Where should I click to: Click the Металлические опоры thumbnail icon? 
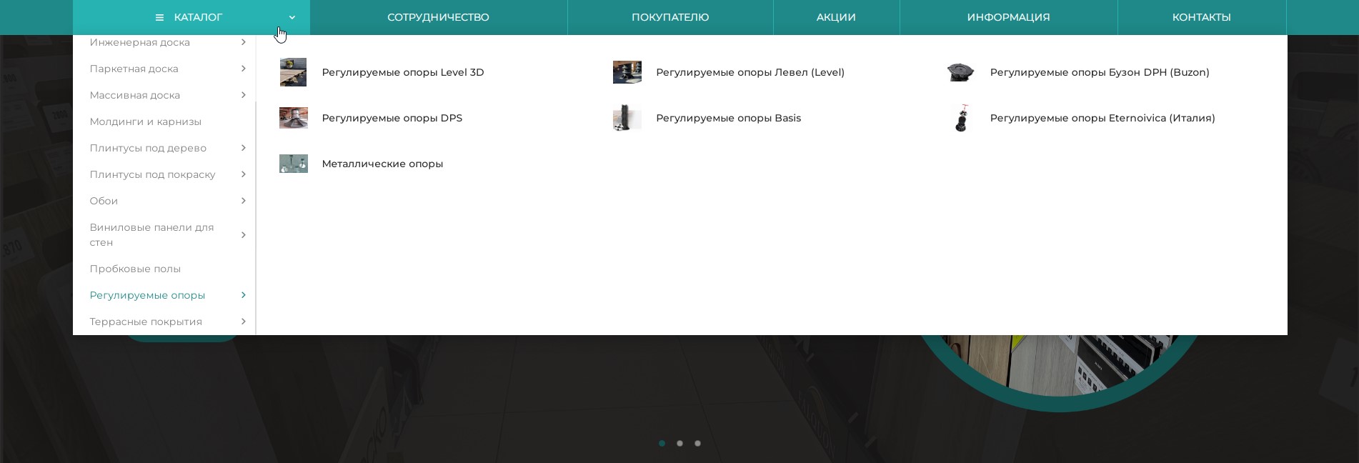pyautogui.click(x=293, y=164)
